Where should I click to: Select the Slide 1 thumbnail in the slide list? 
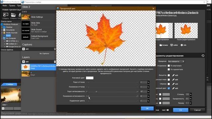pyautogui.click(x=11, y=95)
